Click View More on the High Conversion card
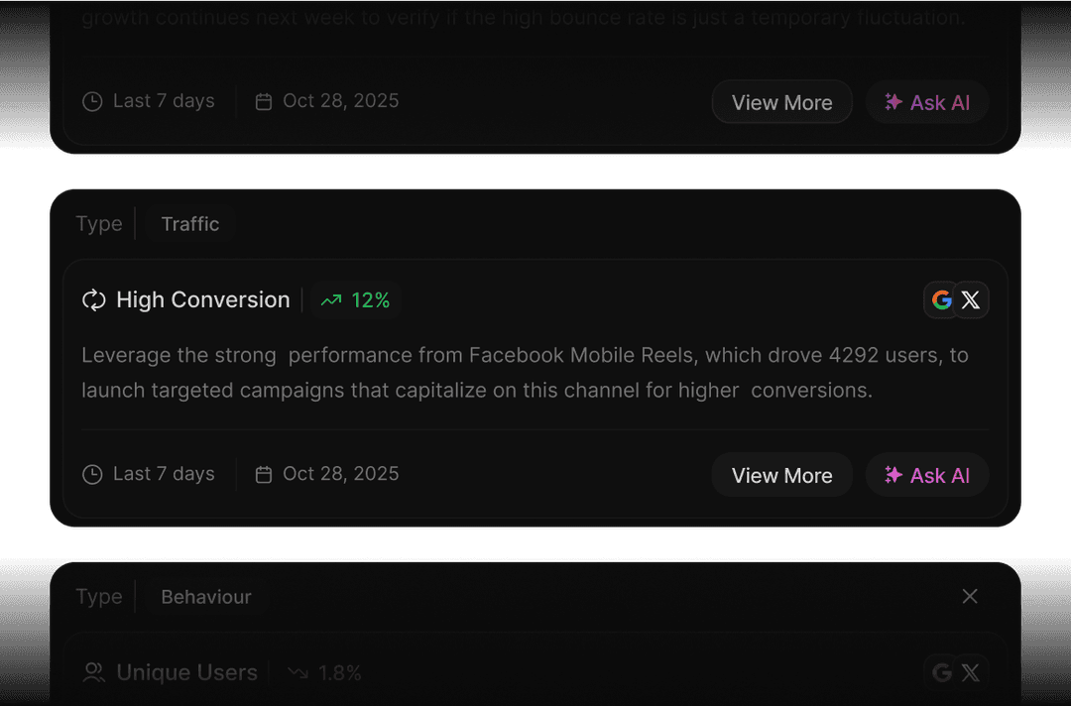The width and height of the screenshot is (1071, 706). [781, 474]
